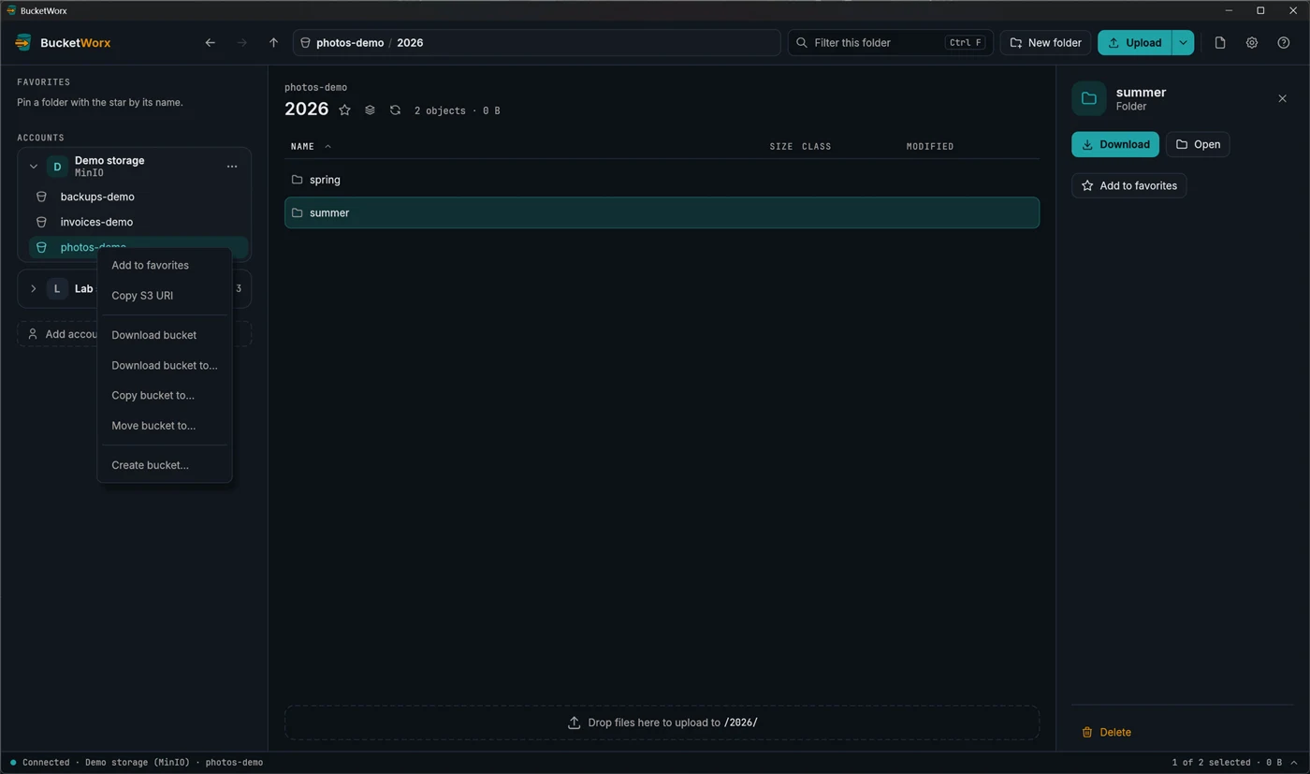This screenshot has height=774, width=1310.
Task: Star the 2026 folder next to its heading
Action: (x=344, y=110)
